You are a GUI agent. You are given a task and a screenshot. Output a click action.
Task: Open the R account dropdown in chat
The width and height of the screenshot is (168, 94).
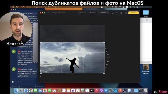(14, 82)
